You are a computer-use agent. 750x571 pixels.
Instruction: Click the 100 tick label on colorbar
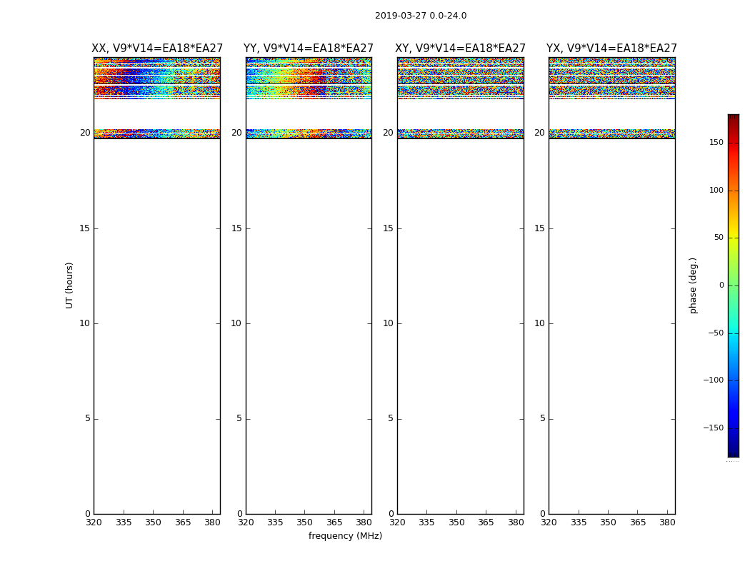716,190
